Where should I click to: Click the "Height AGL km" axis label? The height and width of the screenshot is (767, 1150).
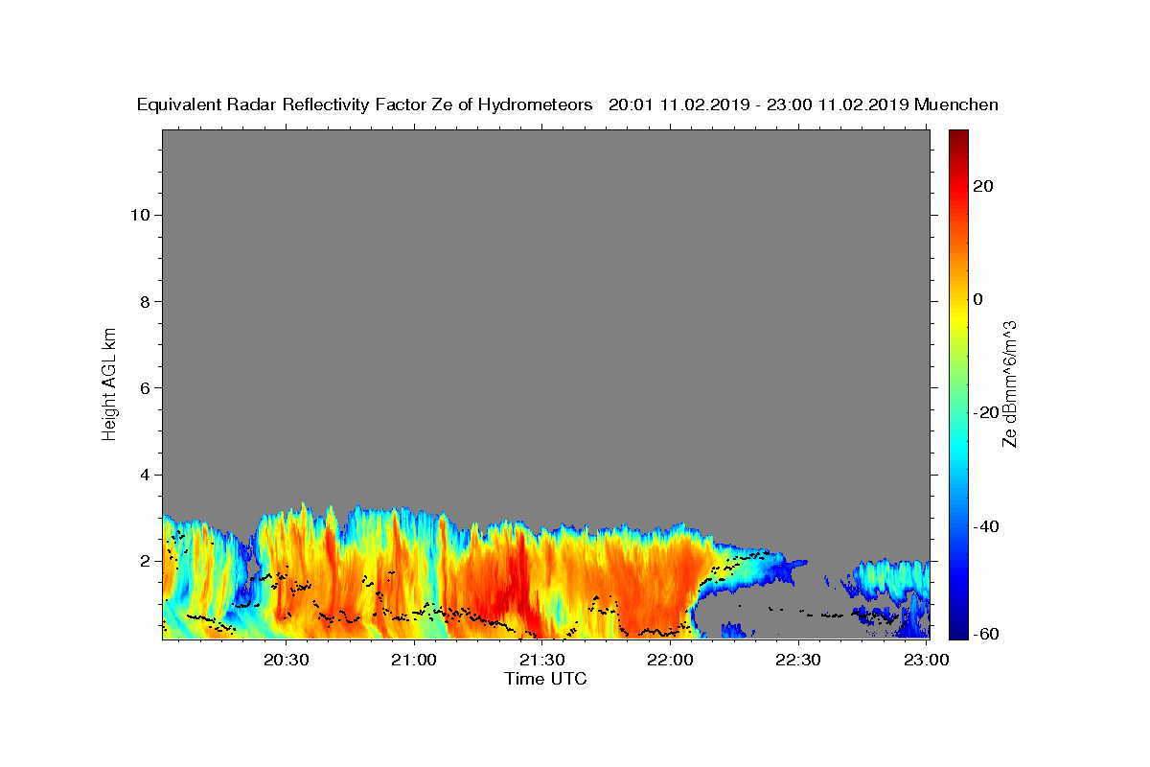point(109,383)
